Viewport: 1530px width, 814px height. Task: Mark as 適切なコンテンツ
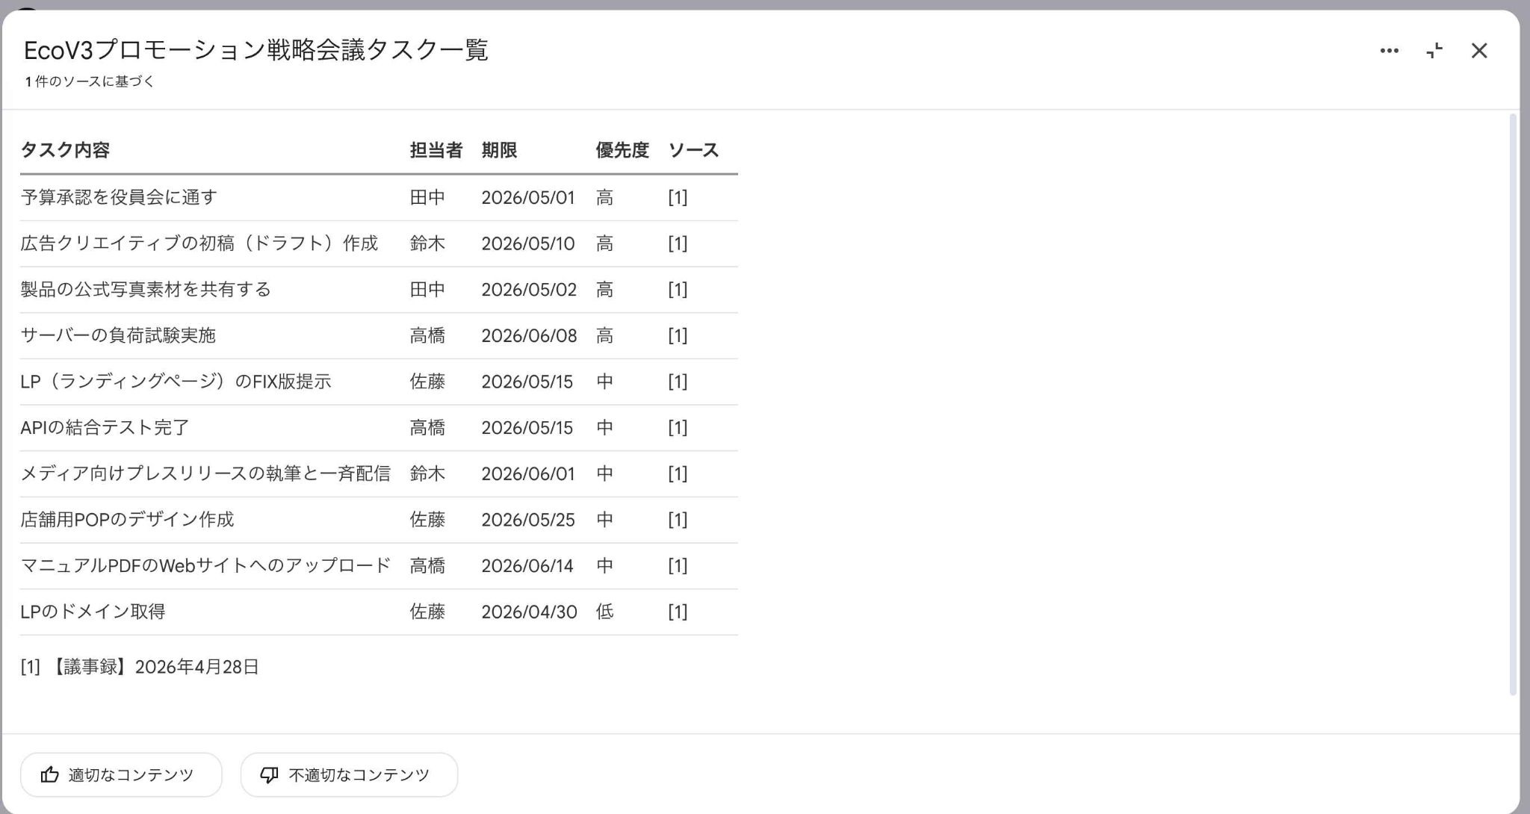121,774
